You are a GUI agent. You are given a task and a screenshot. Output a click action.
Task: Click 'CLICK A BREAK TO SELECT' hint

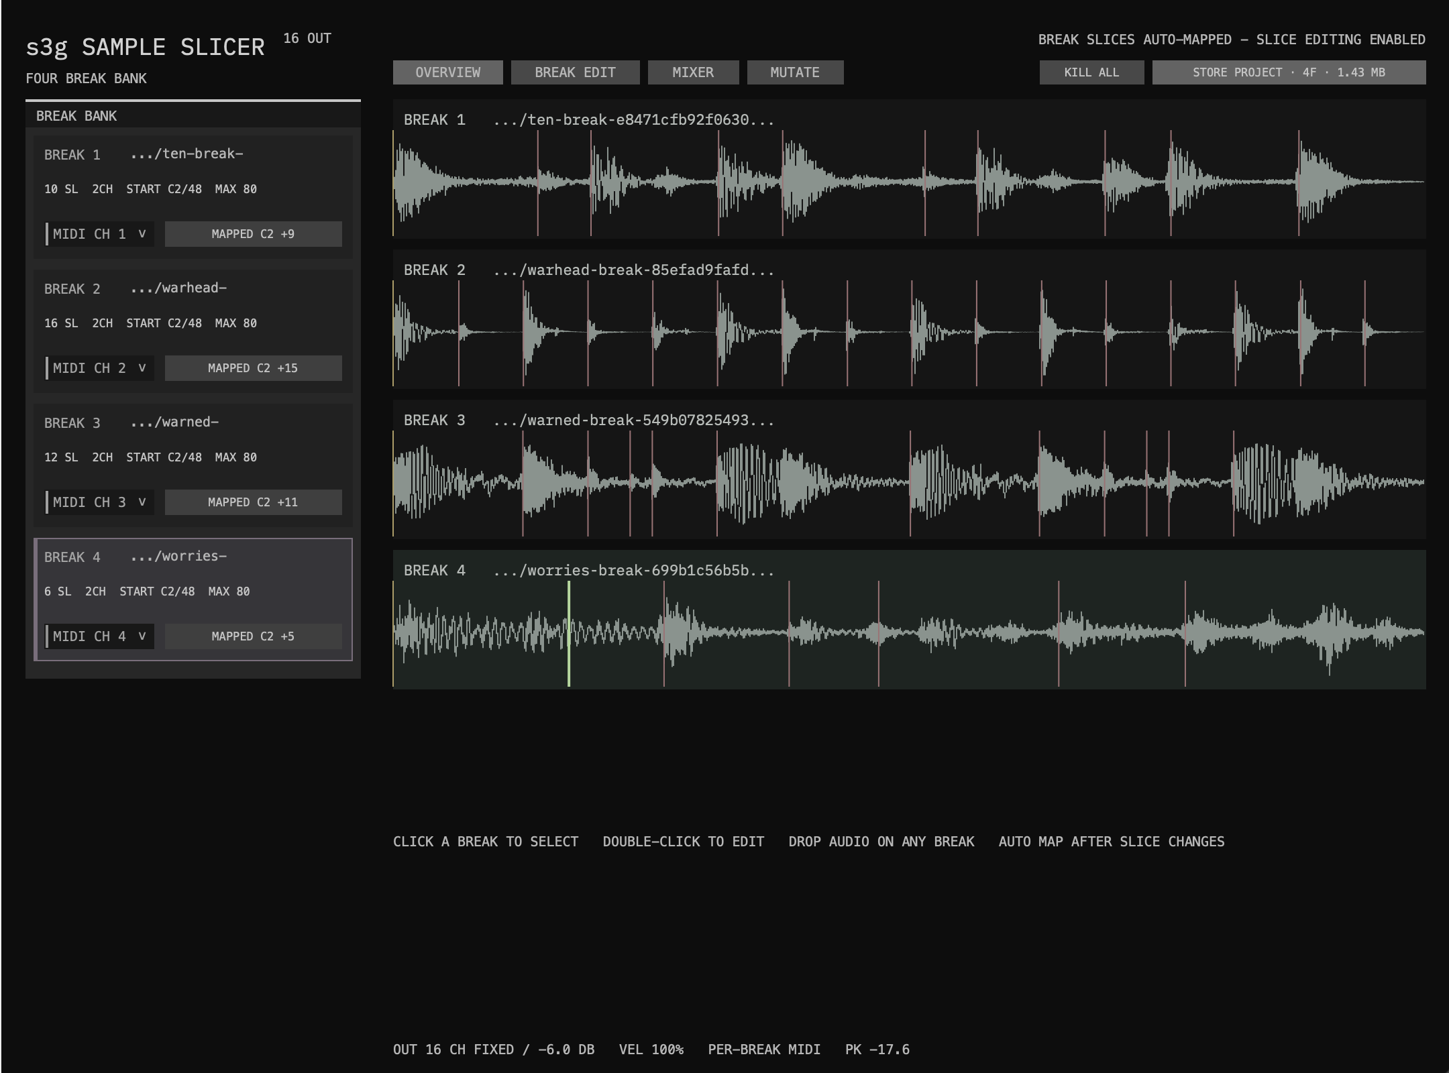click(x=486, y=842)
